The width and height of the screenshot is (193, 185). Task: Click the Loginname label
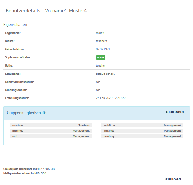(x=13, y=33)
